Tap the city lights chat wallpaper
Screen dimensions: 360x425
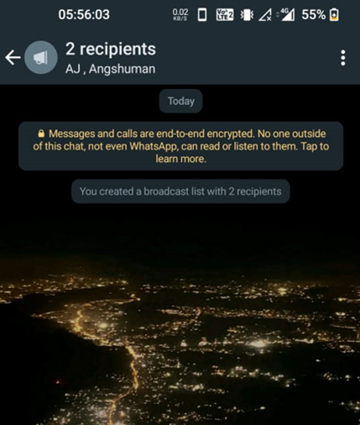(x=180, y=322)
